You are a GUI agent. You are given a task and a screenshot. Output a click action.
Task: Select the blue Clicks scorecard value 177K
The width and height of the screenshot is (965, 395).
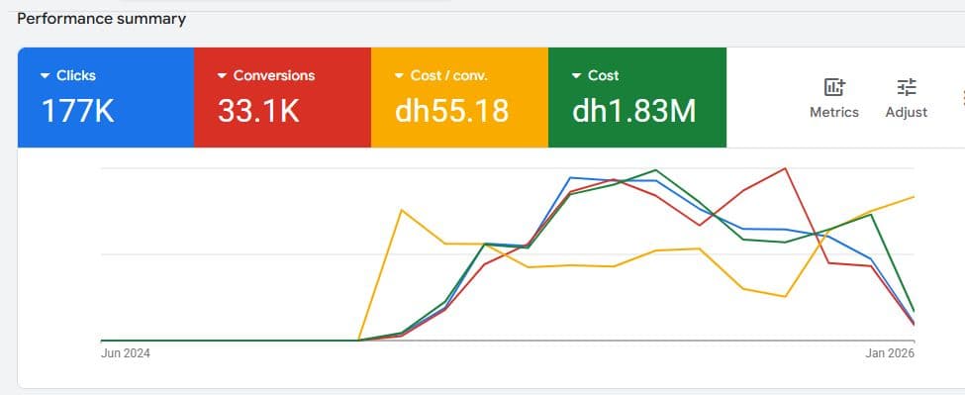pyautogui.click(x=77, y=111)
